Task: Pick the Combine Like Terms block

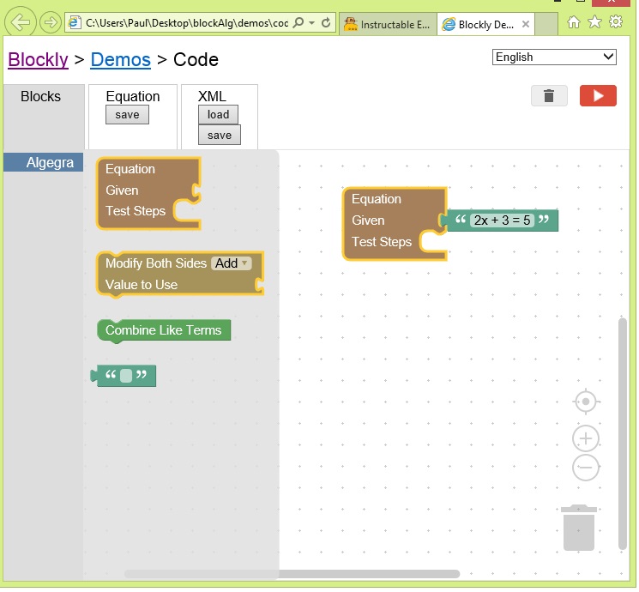Action: [164, 331]
